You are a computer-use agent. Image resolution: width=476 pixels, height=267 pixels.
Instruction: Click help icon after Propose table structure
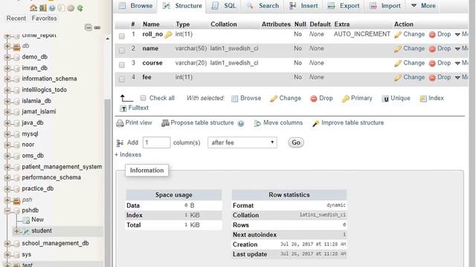(241, 124)
